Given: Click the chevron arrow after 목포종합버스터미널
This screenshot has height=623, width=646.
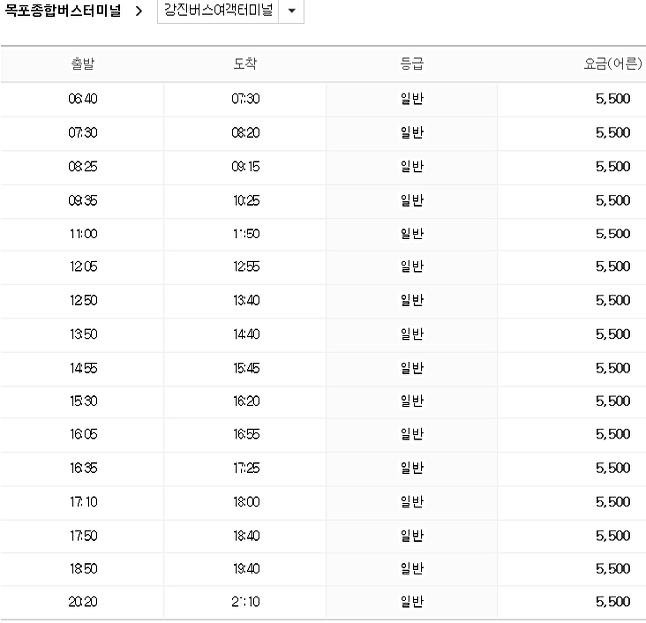Looking at the screenshot, I should (139, 11).
